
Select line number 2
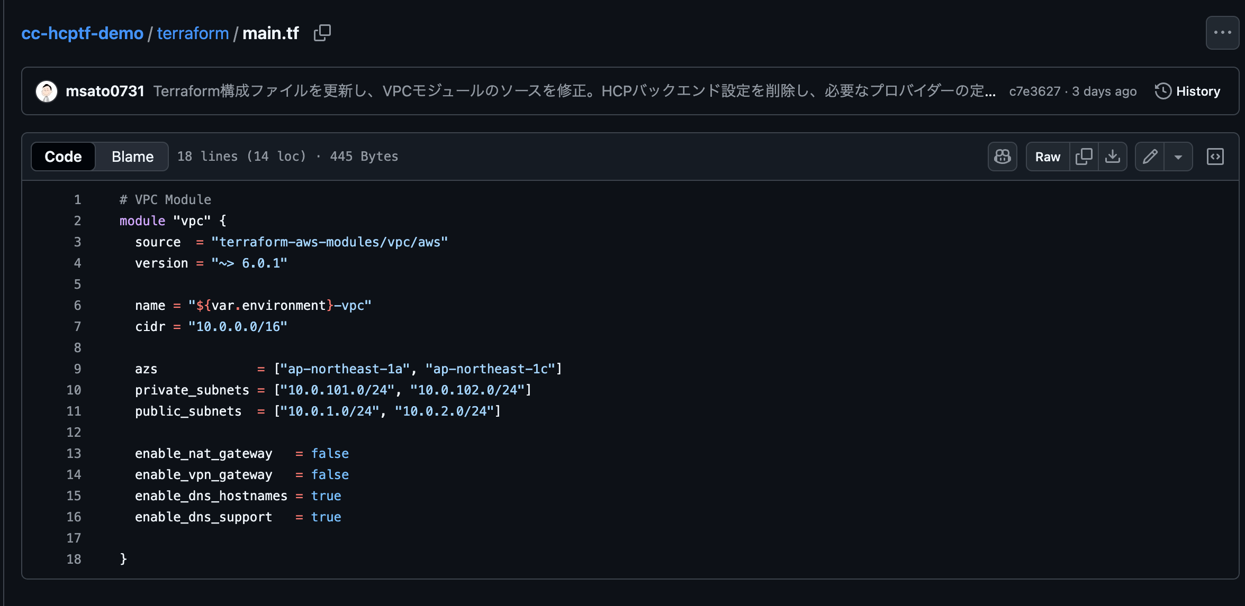point(77,221)
